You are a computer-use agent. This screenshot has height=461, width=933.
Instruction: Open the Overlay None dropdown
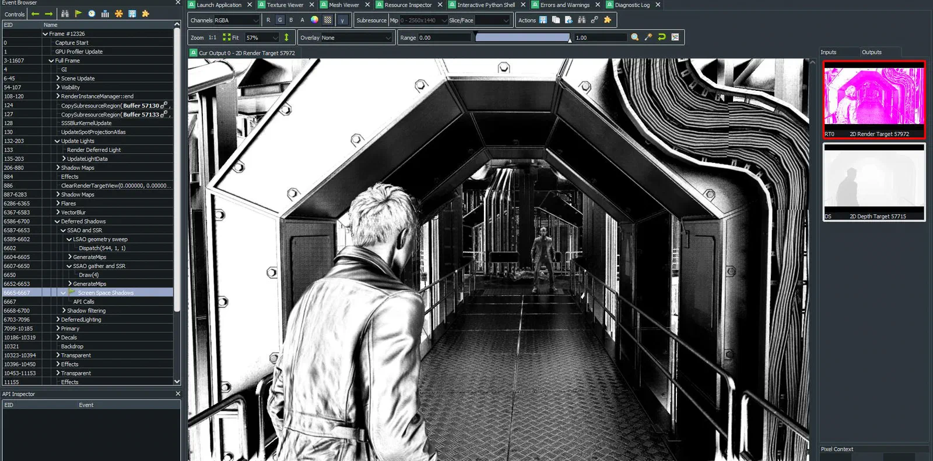pos(356,38)
